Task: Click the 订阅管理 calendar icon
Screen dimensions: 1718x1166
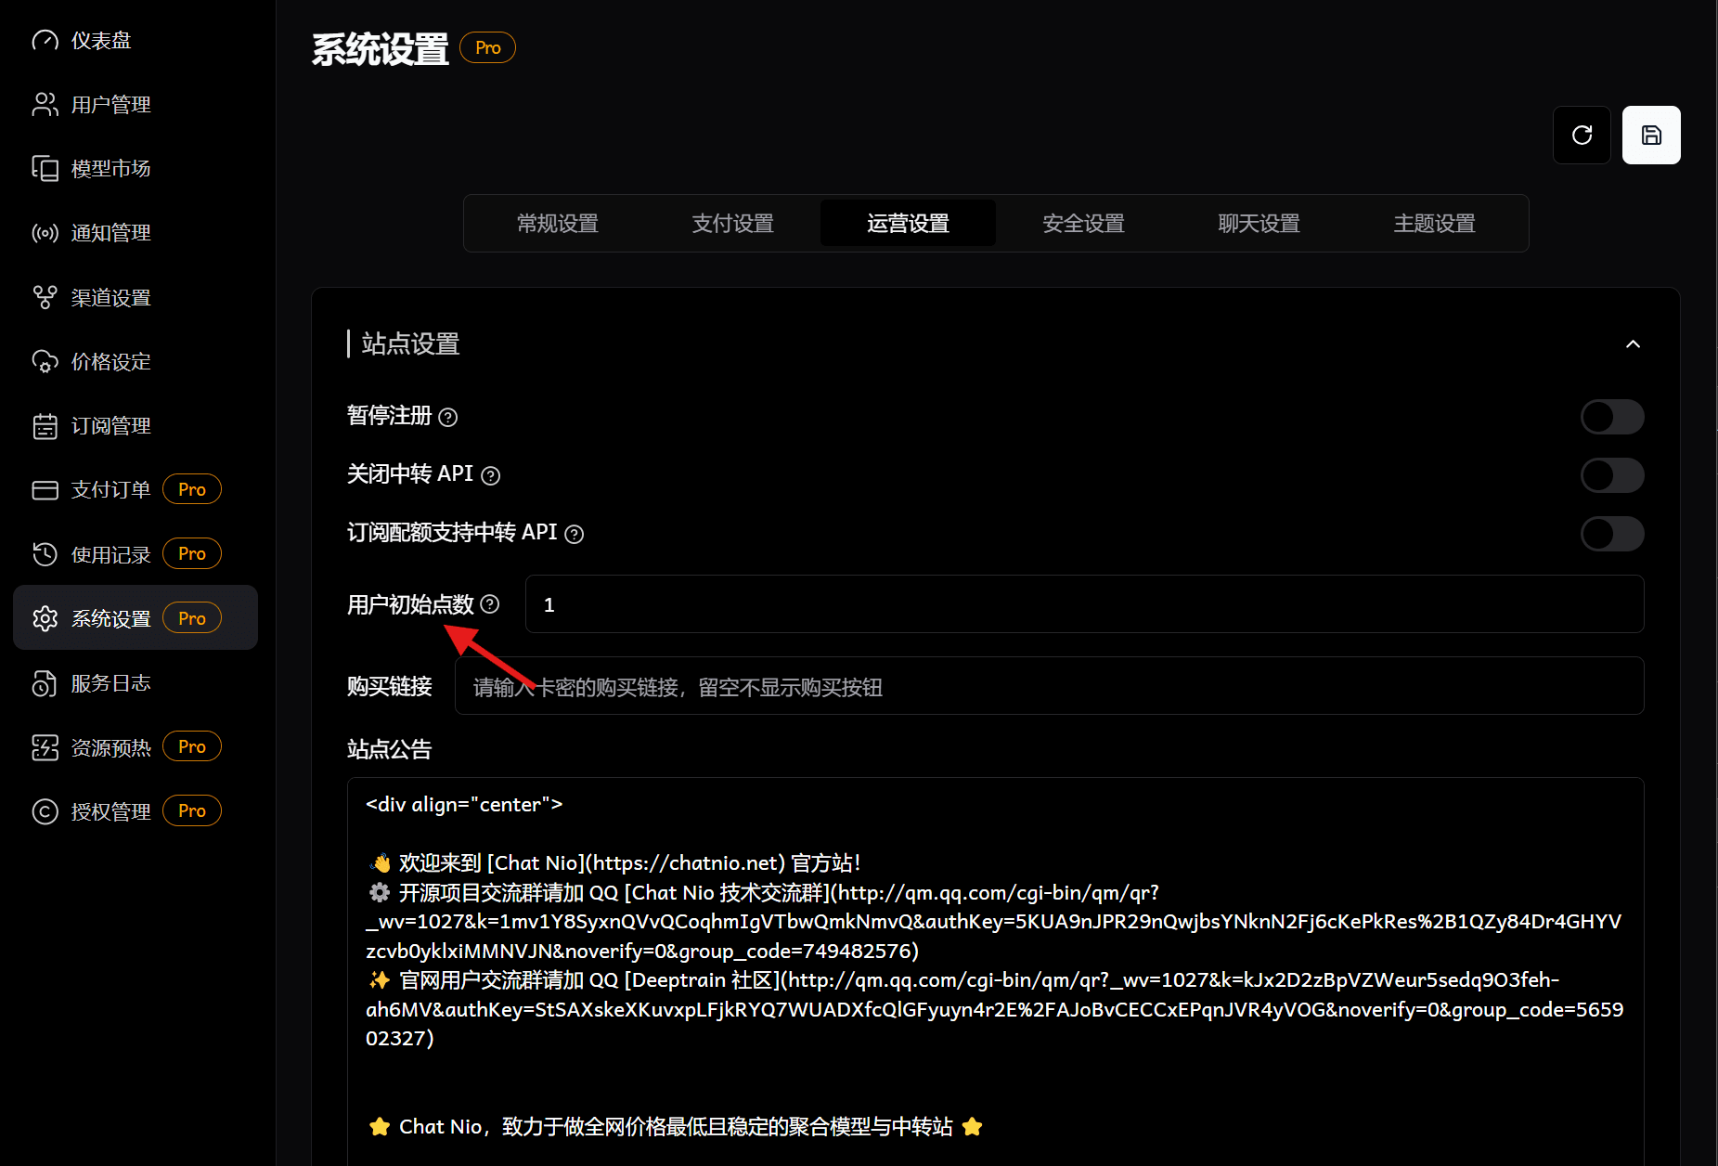Action: 45,426
